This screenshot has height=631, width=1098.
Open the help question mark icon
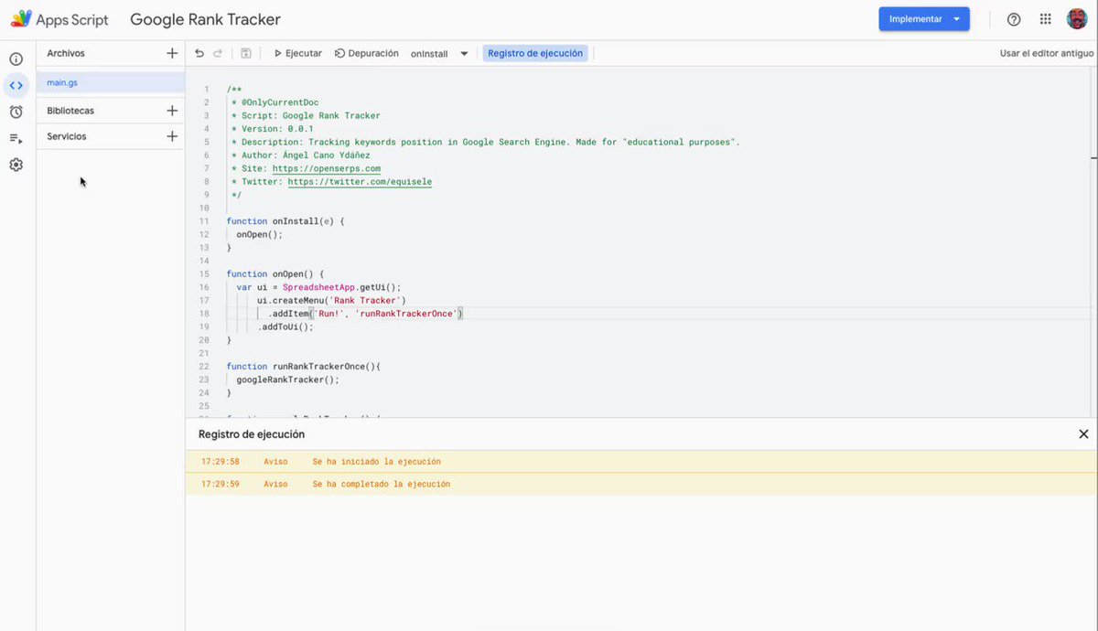[x=1014, y=19]
